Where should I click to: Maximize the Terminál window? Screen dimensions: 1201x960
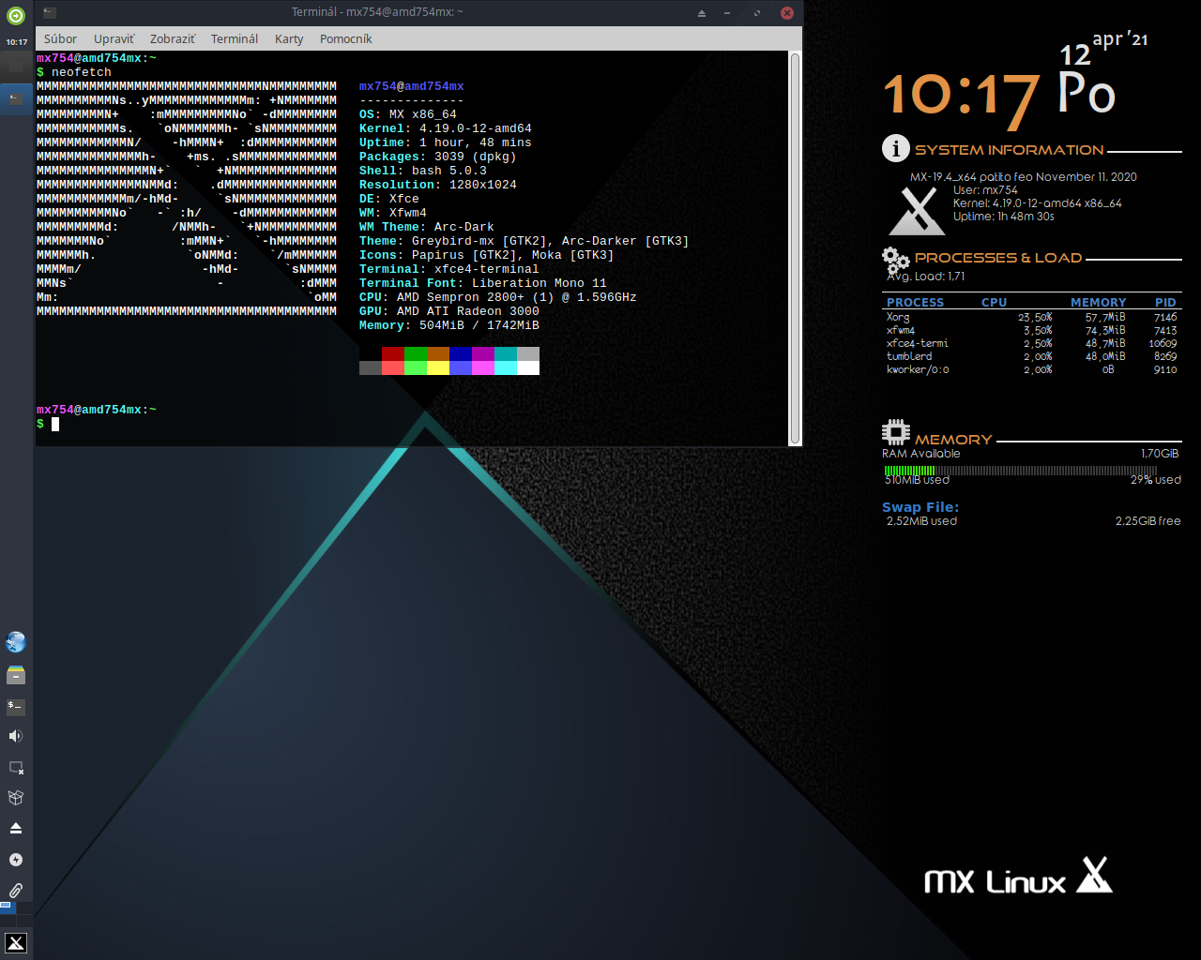click(757, 13)
